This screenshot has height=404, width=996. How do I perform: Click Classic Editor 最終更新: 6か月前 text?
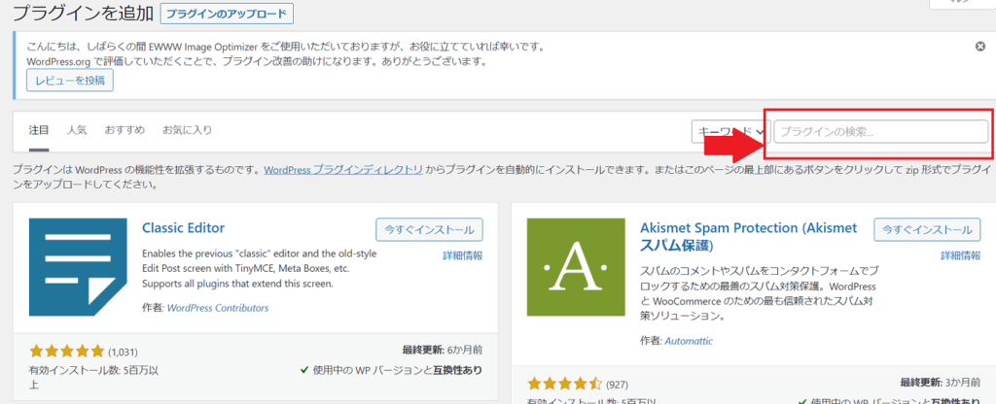point(443,350)
